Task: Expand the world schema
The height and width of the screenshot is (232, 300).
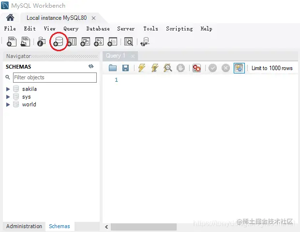Action: pyautogui.click(x=8, y=104)
